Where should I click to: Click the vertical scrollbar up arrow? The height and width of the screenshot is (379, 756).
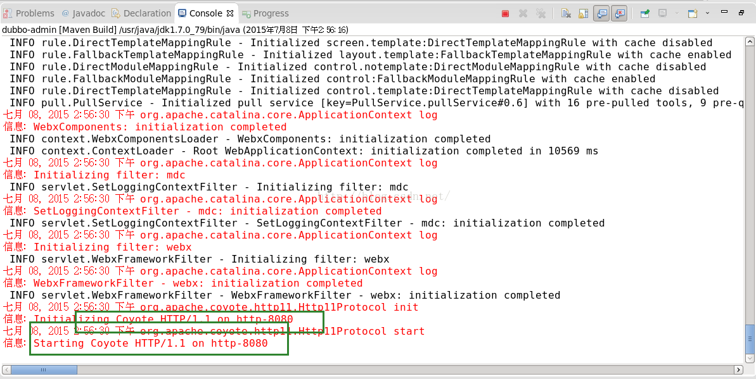tap(749, 42)
